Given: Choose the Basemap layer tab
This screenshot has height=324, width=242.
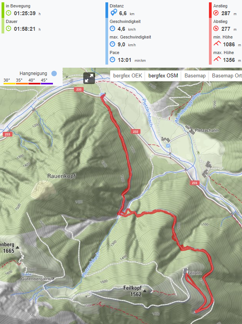Looking at the screenshot, I should (195, 75).
